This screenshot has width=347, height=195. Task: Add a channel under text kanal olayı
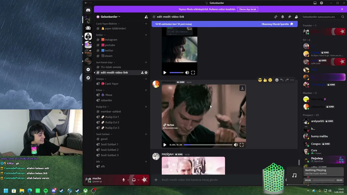pos(146,62)
